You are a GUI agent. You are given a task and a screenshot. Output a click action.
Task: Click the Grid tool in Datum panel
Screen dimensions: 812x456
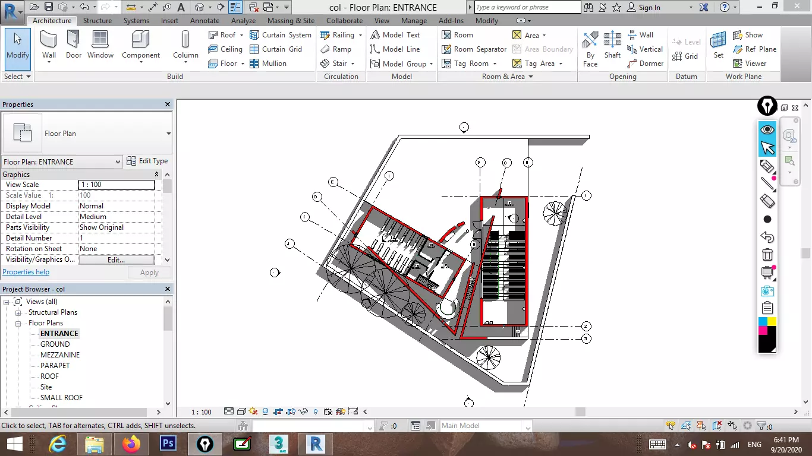coord(685,56)
